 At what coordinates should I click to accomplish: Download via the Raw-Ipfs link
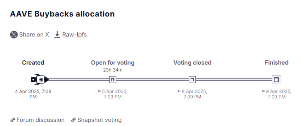pos(71,35)
